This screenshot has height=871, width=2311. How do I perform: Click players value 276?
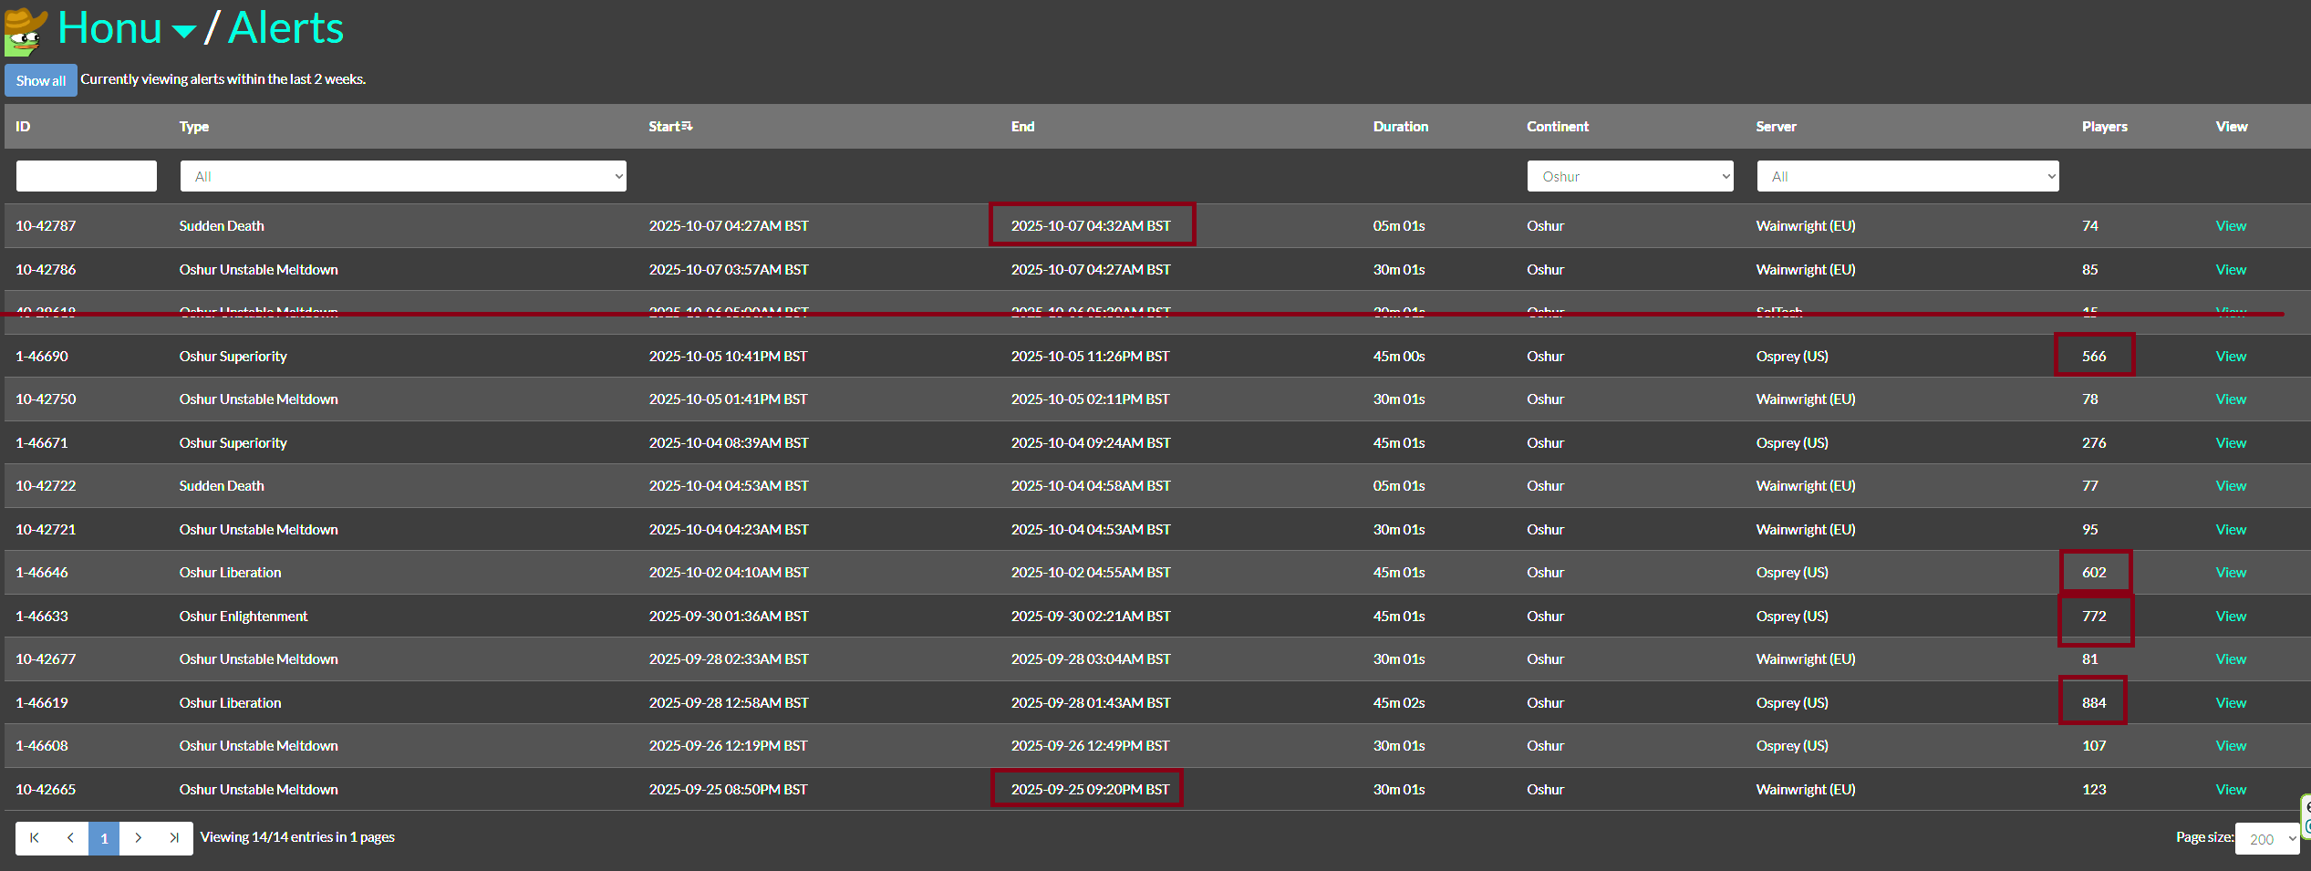(x=2094, y=443)
